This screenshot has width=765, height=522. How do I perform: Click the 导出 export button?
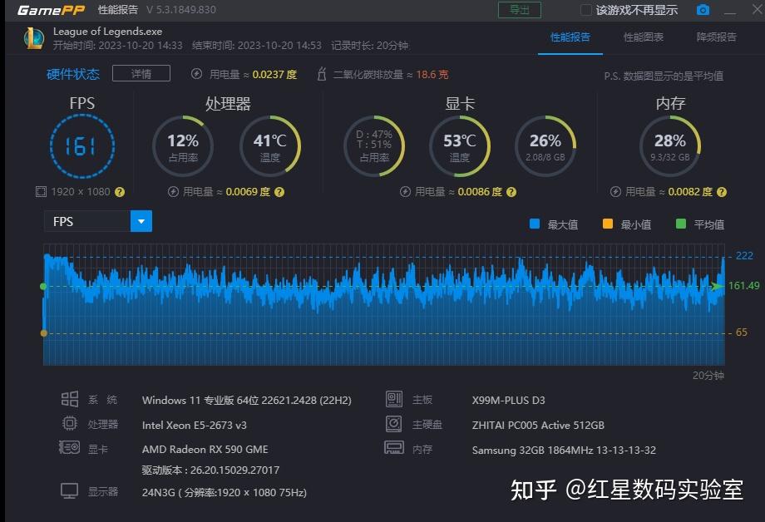click(520, 10)
